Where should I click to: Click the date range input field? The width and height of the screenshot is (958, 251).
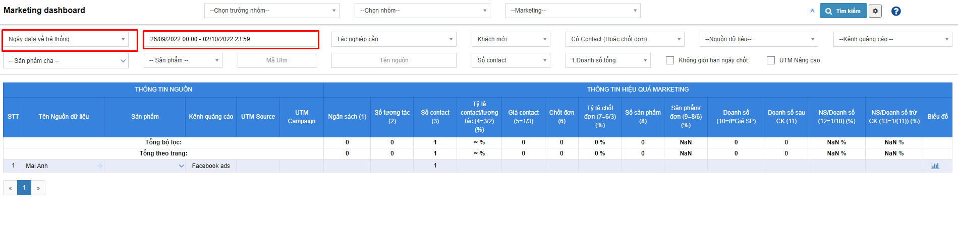(231, 39)
